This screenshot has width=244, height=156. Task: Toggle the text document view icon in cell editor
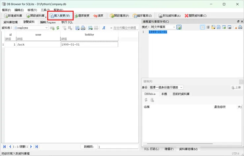coord(202,27)
